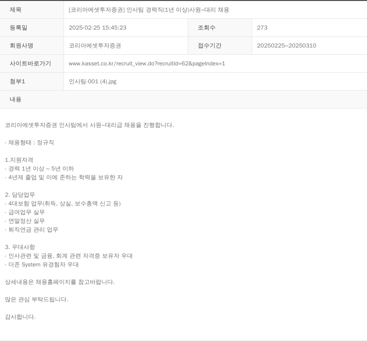The image size is (367, 341).
Task: Click the 제목 header cell
Action: click(32, 10)
